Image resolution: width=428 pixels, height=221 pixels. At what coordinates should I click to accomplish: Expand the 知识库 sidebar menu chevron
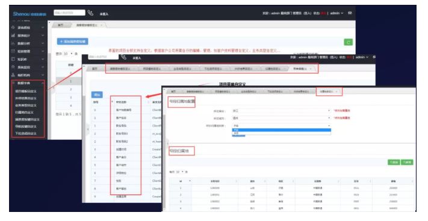pyautogui.click(x=43, y=59)
